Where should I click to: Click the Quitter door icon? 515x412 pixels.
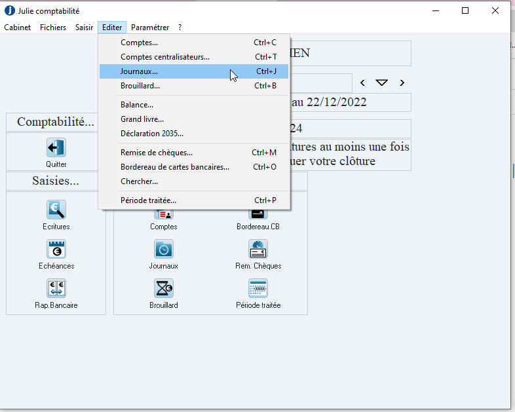tap(56, 147)
